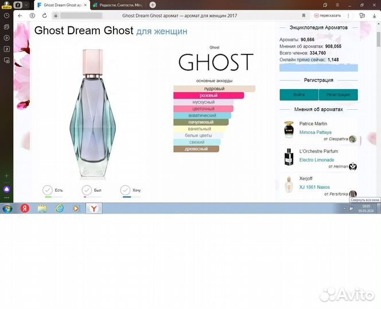
Task: Open the feedback icon next to downloads
Action: [362, 16]
